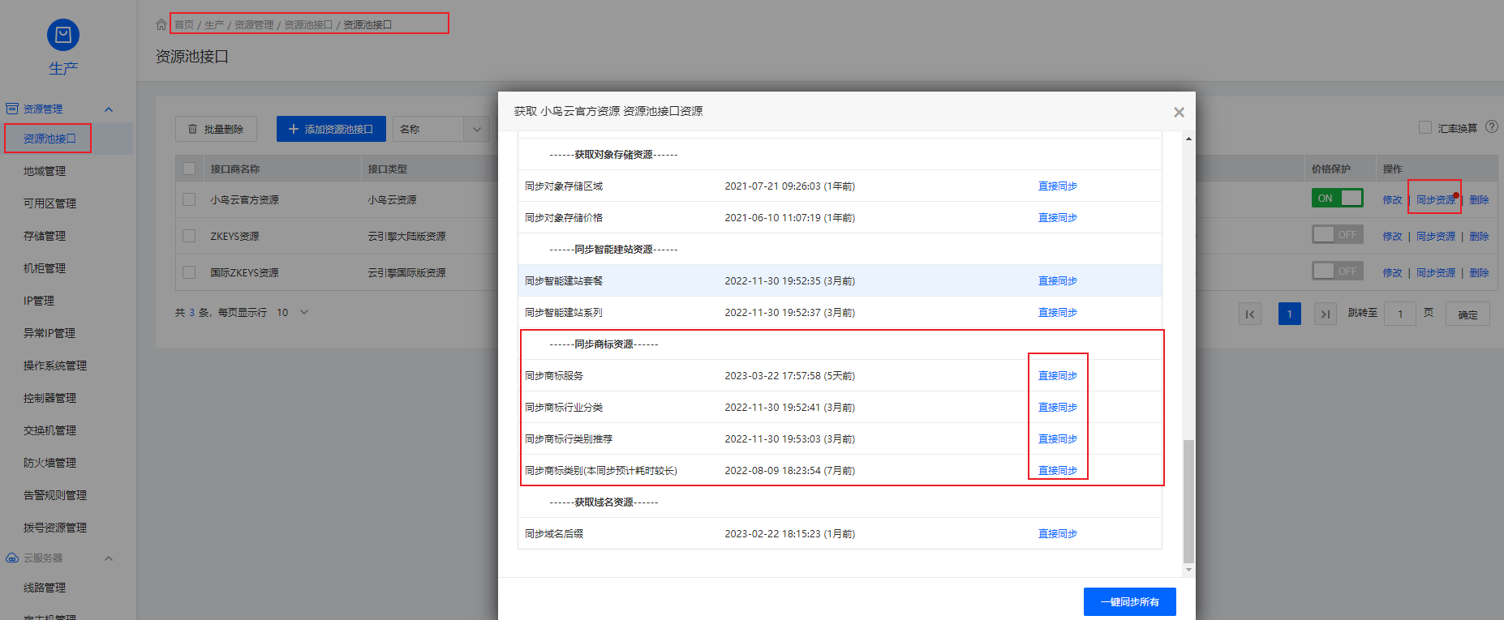Click 删除 for ZKEYS资源 row

point(1479,237)
